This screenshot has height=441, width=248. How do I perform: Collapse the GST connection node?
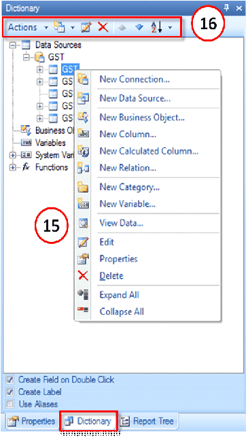point(26,57)
